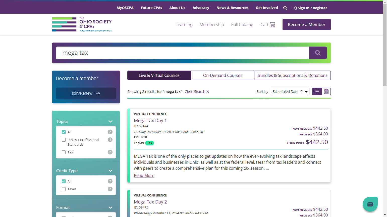The image size is (387, 217).
Task: Open the Scheduled Date sort dropdown
Action: click(x=290, y=92)
